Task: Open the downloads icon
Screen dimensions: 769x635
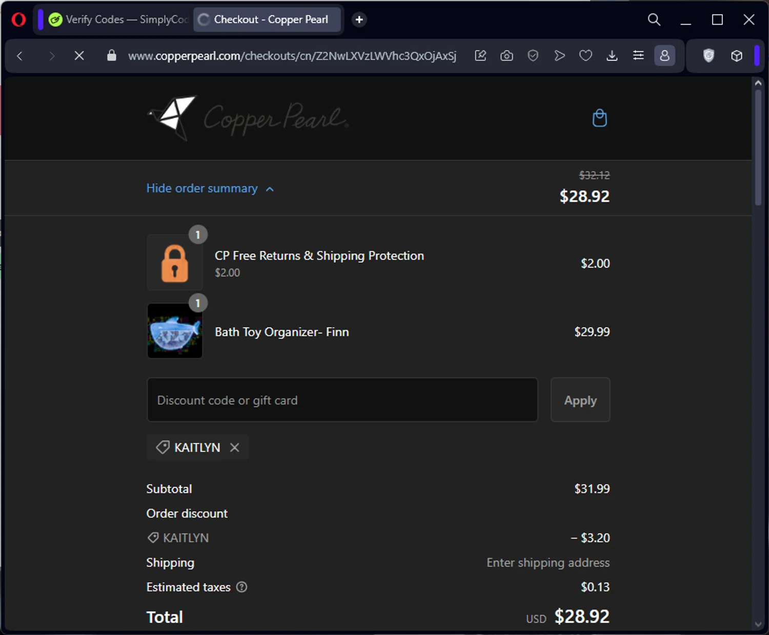Action: pos(612,55)
